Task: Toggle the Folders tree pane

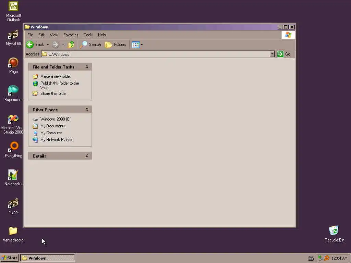Action: click(x=116, y=45)
